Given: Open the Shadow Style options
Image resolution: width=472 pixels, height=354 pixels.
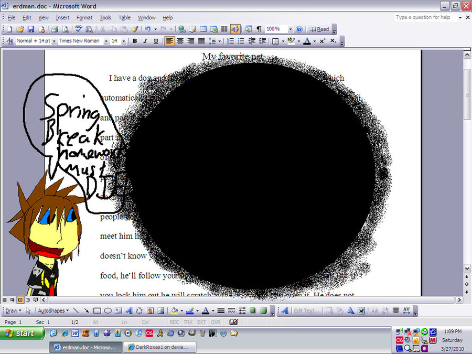Looking at the screenshot, I should pos(253,310).
